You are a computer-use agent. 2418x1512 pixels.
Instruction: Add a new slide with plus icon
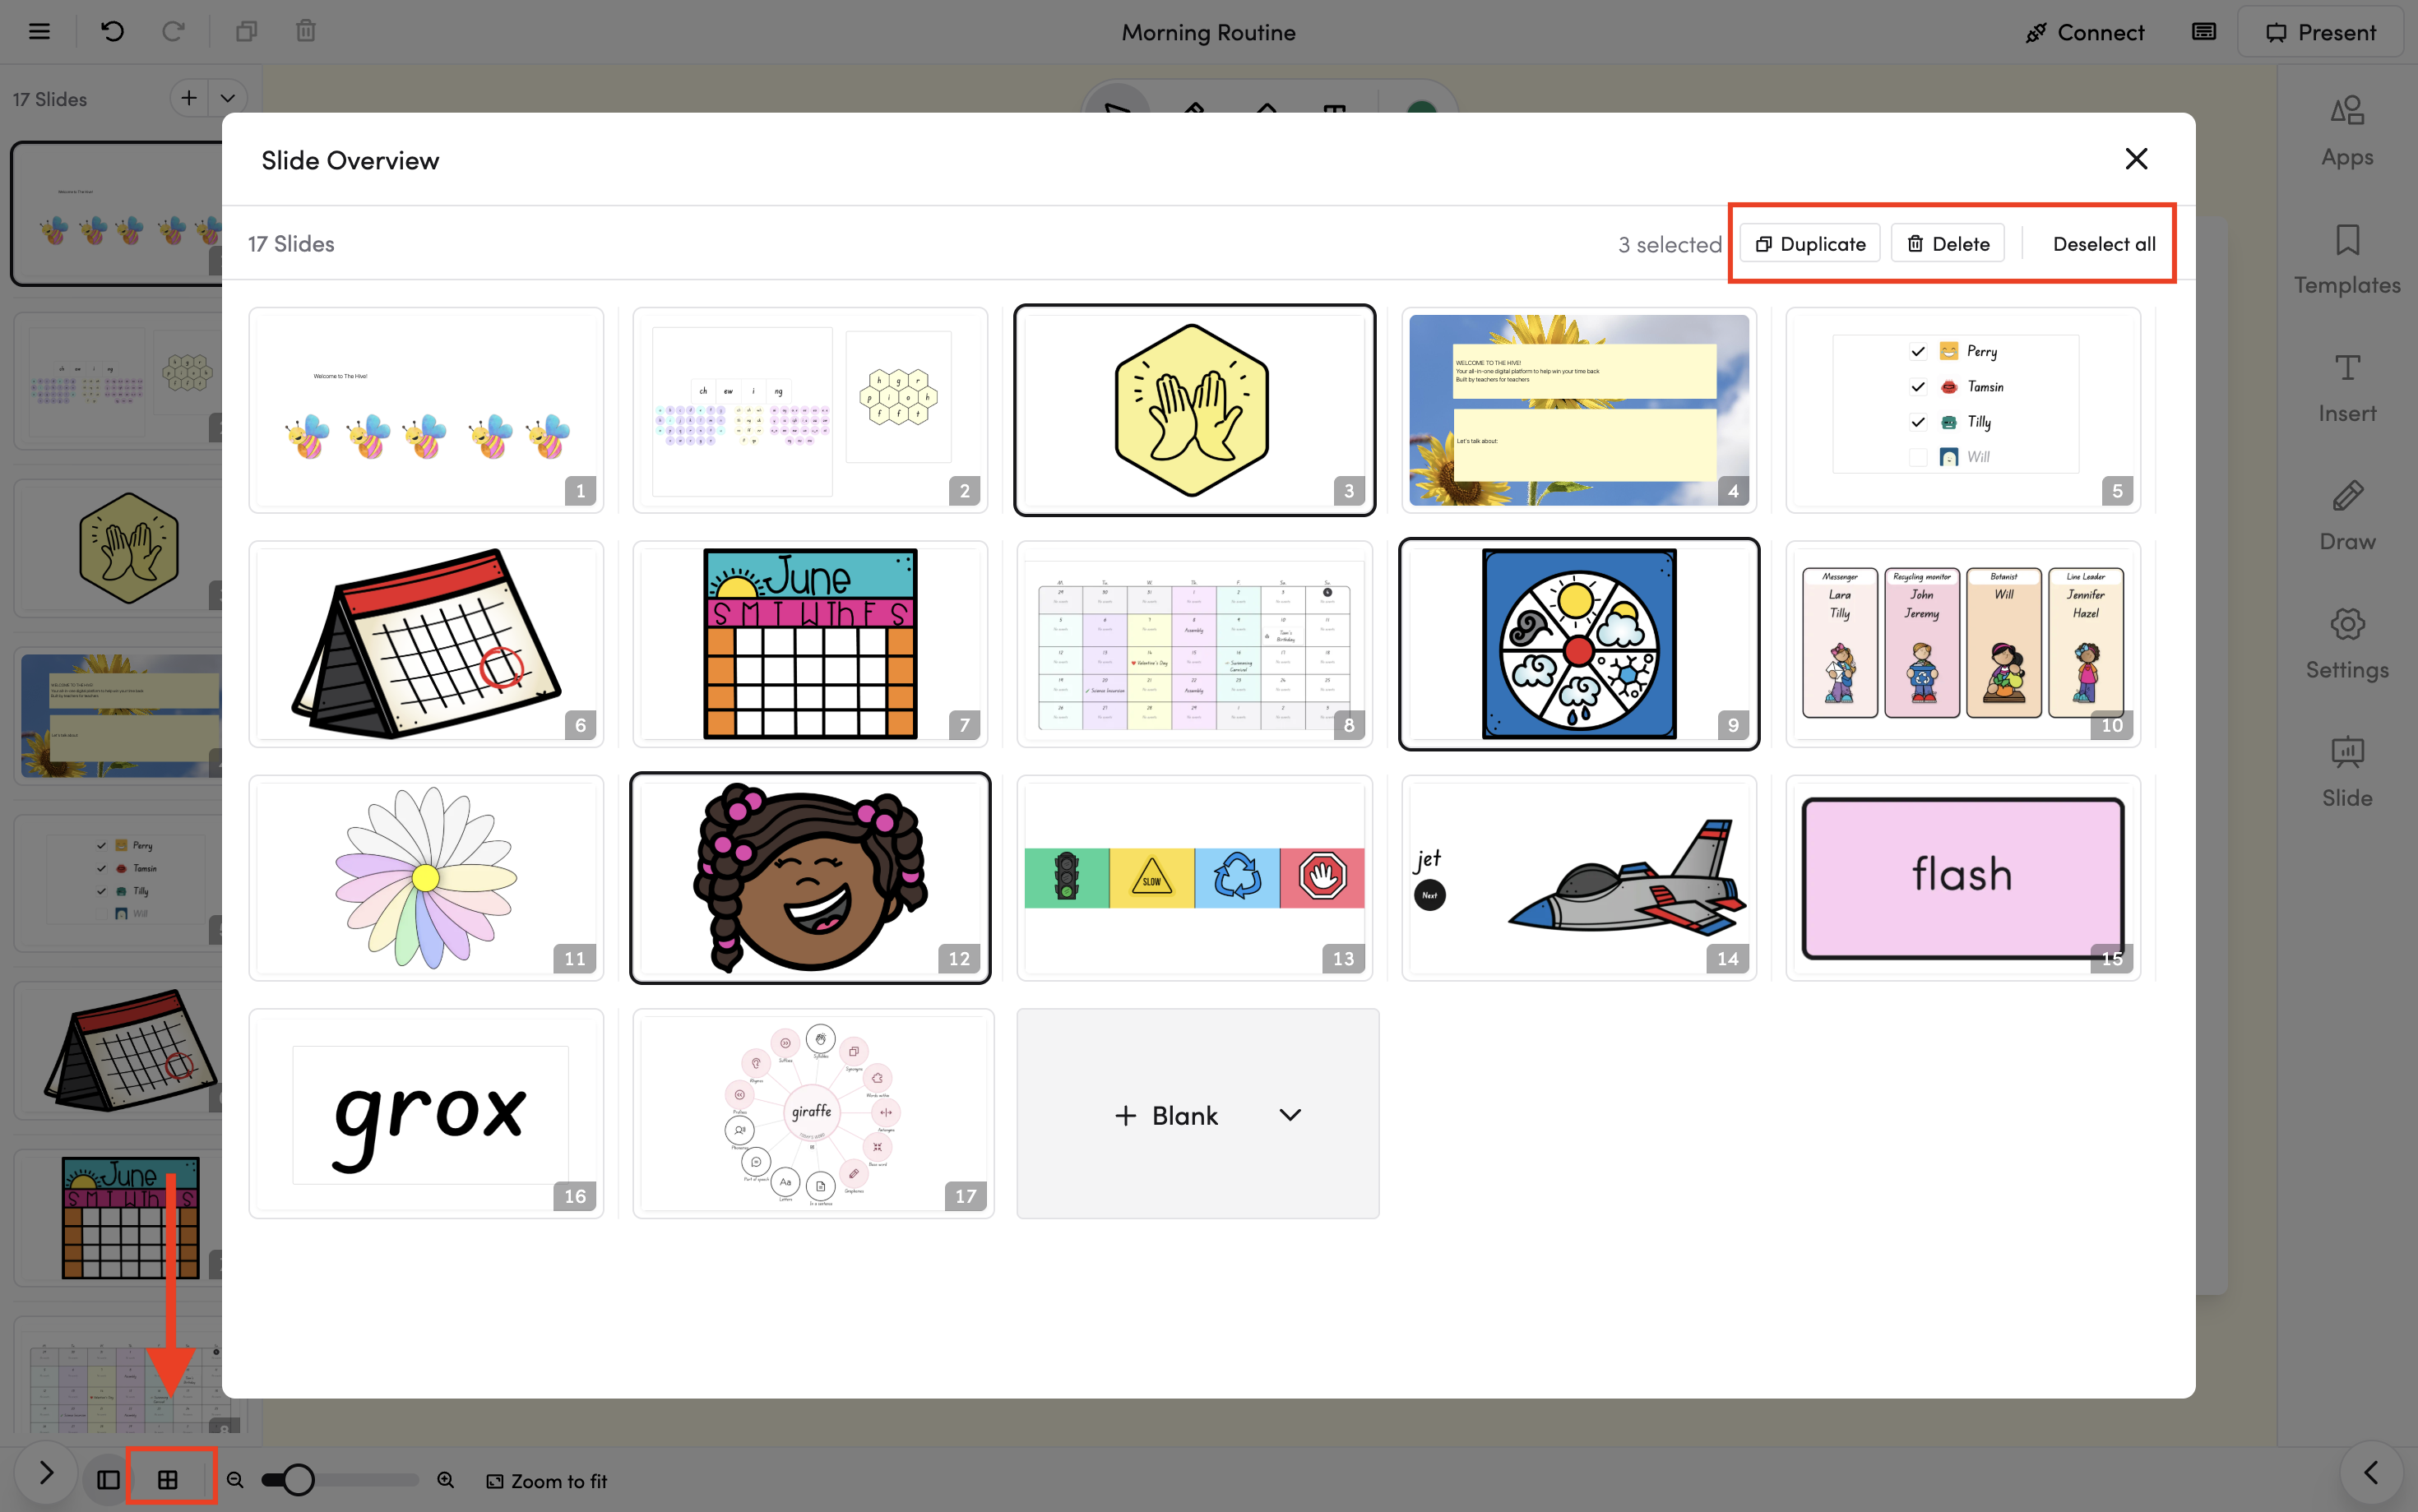(188, 98)
